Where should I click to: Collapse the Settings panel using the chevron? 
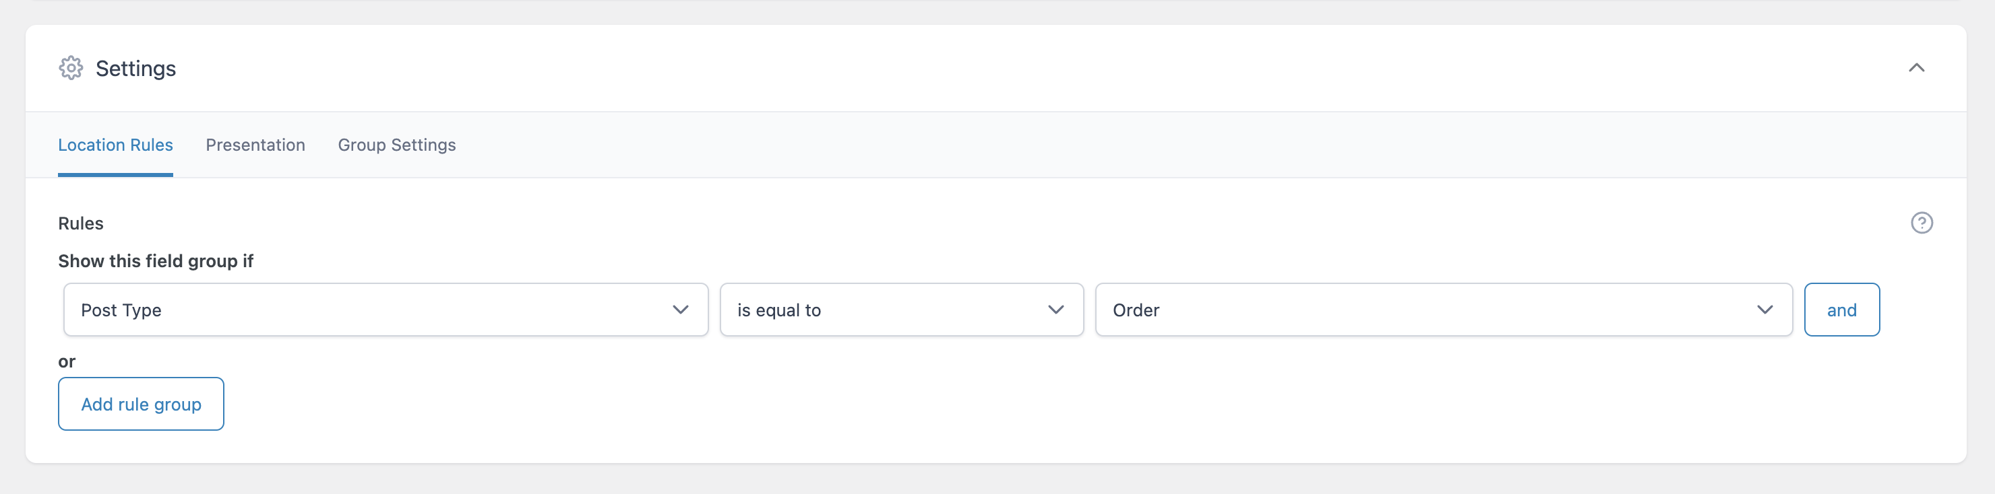pos(1916,68)
